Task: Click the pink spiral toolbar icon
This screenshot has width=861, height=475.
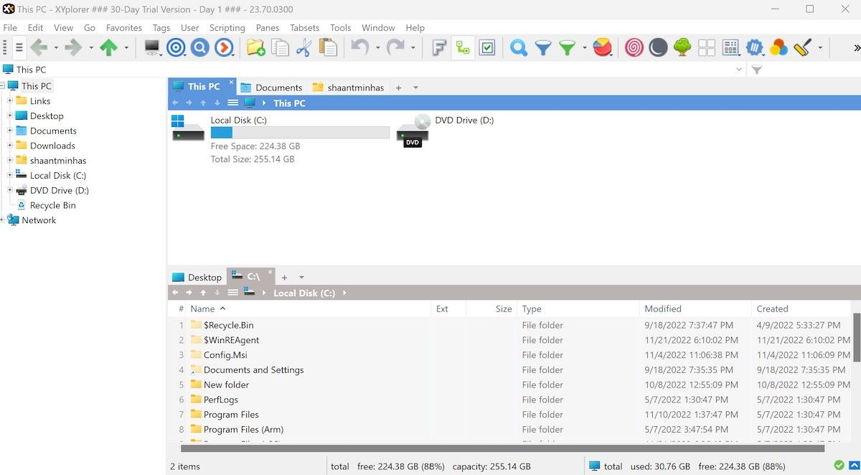Action: pyautogui.click(x=634, y=48)
